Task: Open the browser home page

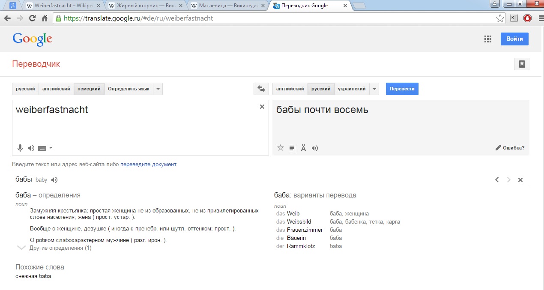Action: coord(45,18)
